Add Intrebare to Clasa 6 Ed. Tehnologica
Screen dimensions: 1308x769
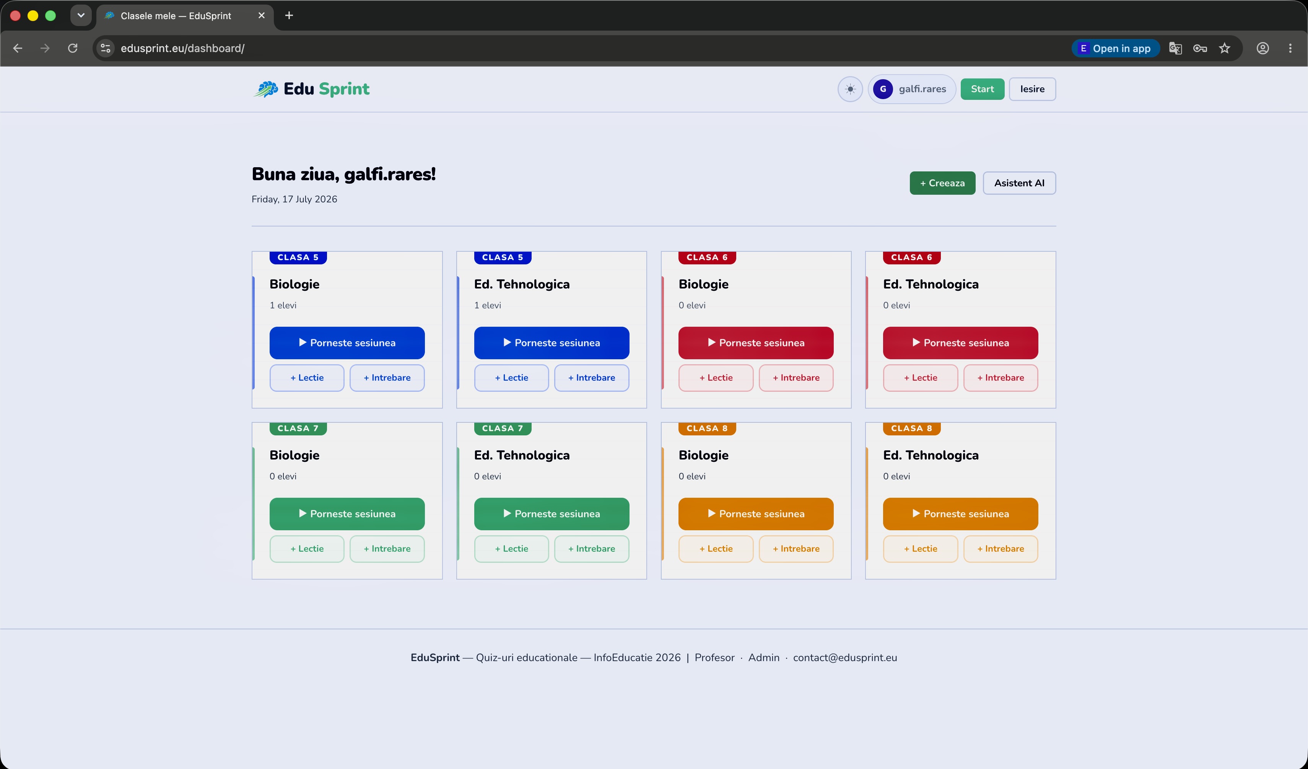coord(1000,378)
